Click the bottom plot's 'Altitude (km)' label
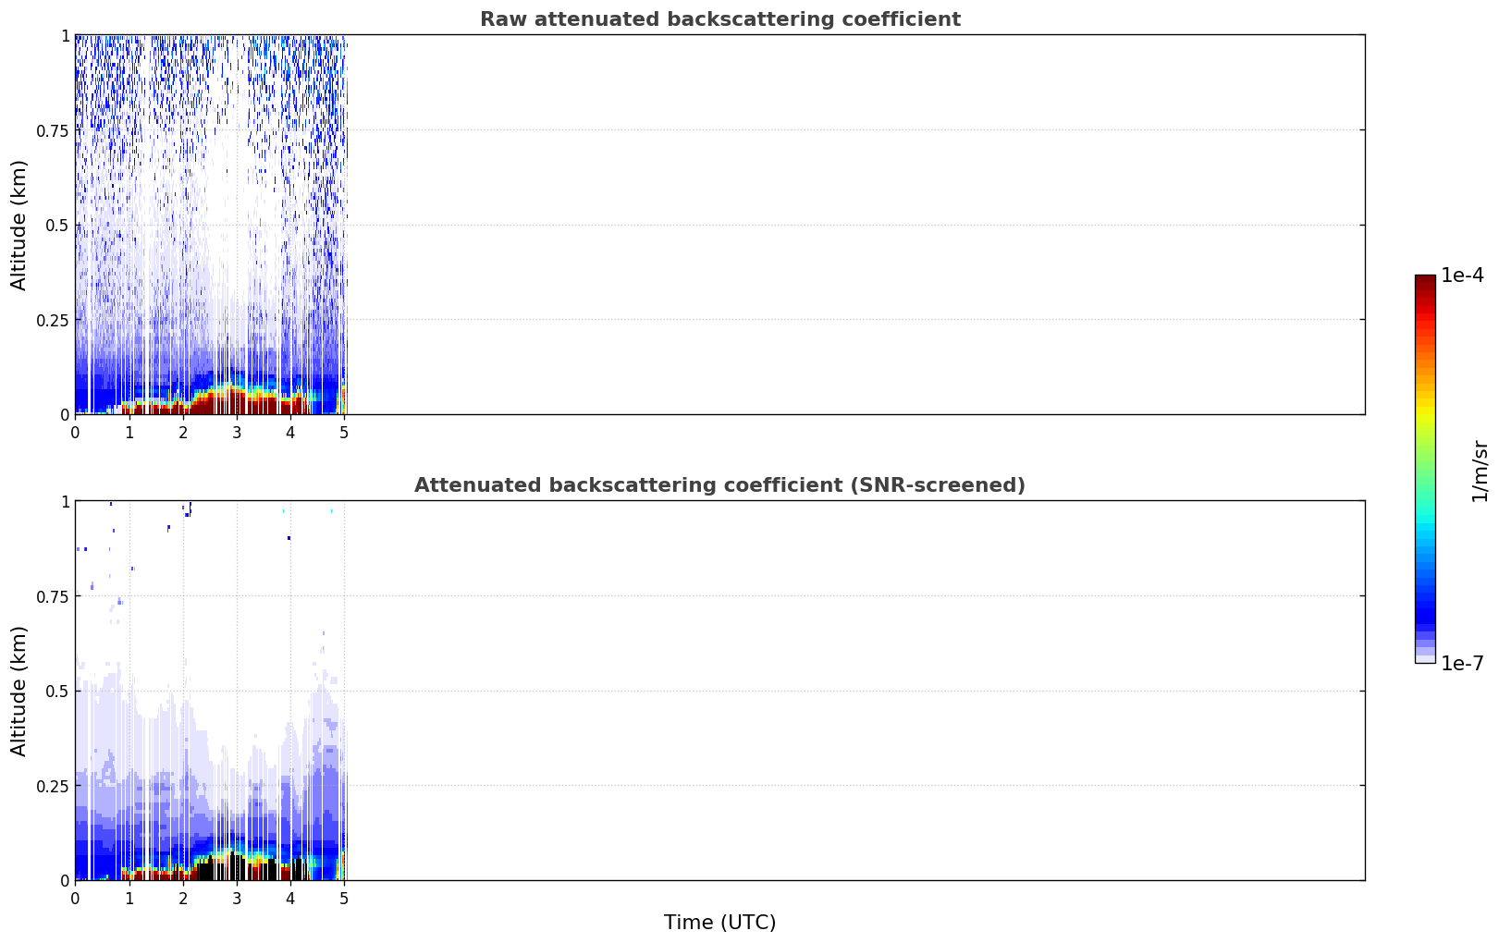Viewport: 1499px width, 943px height. click(19, 691)
